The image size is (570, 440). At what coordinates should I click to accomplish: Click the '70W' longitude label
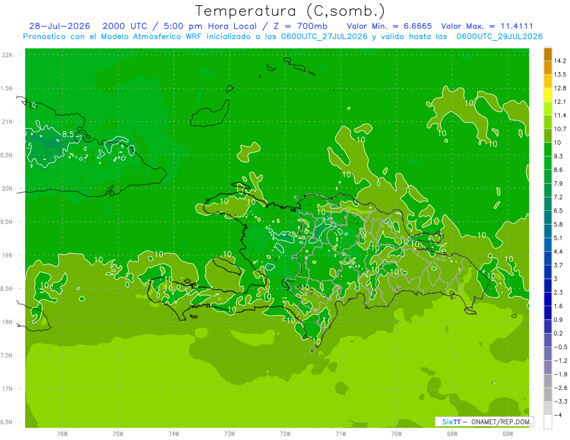(397, 433)
